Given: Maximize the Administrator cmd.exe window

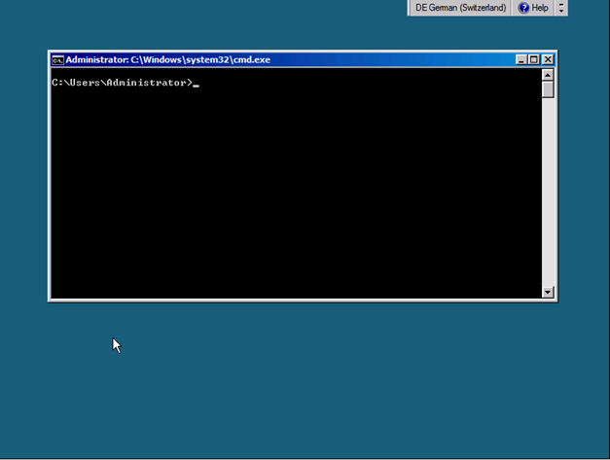Looking at the screenshot, I should (534, 59).
